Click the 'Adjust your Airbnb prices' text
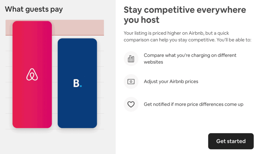262x154 pixels. [x=171, y=81]
